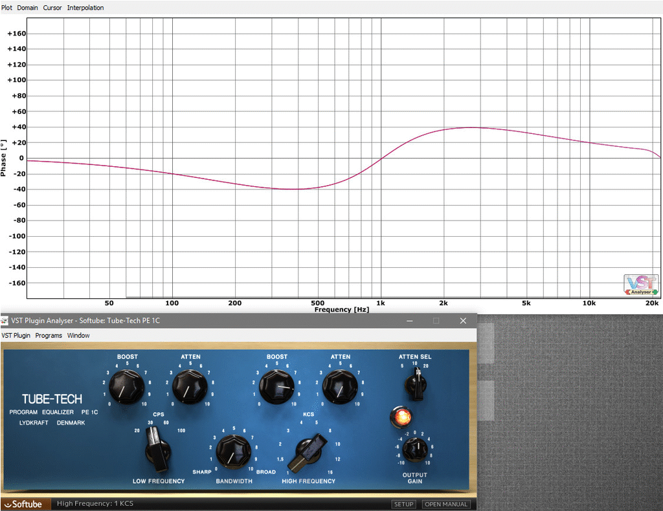Click the phase curve peak near 2k

471,127
